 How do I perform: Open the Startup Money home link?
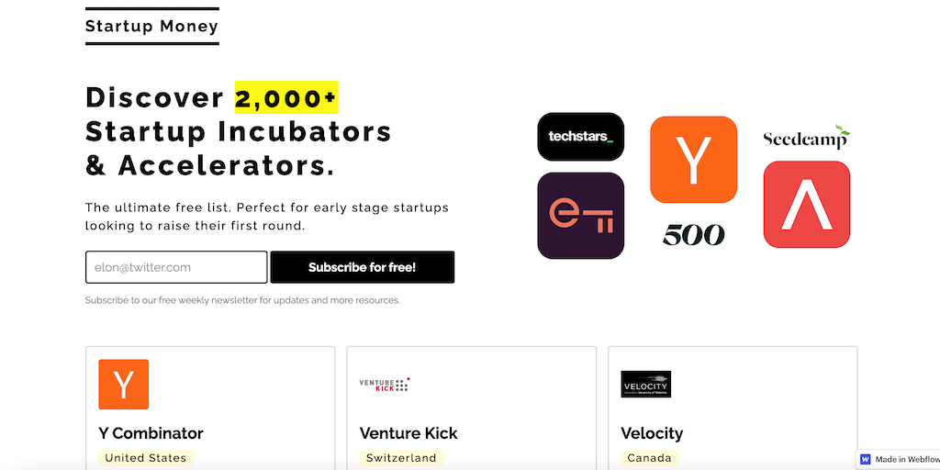tap(151, 26)
